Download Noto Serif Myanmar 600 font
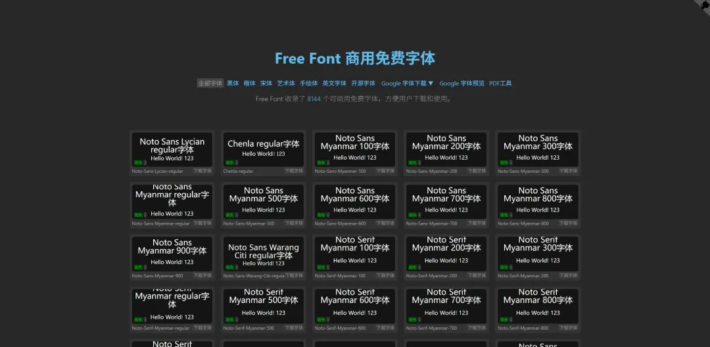This screenshot has height=347, width=710. point(385,328)
